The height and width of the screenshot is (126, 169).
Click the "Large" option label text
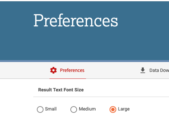click(124, 109)
